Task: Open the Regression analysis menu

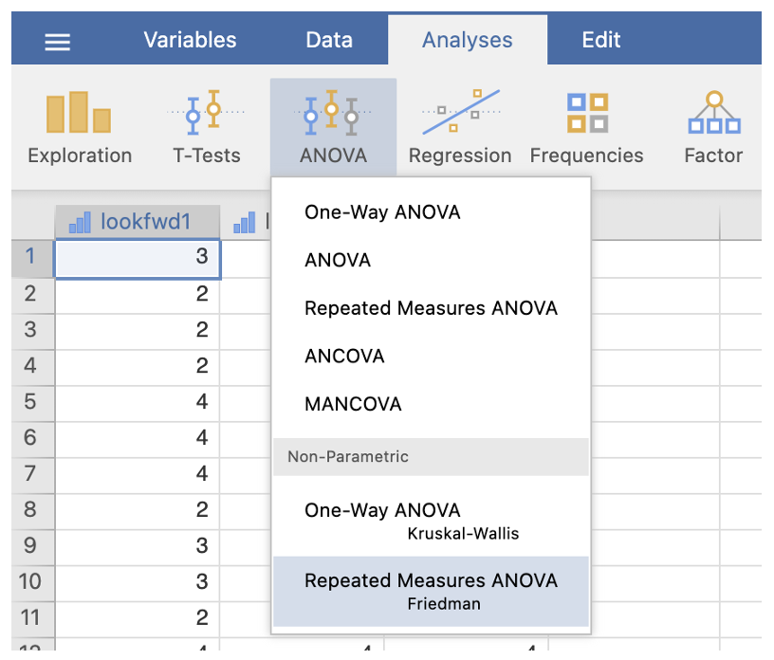Action: point(460,128)
